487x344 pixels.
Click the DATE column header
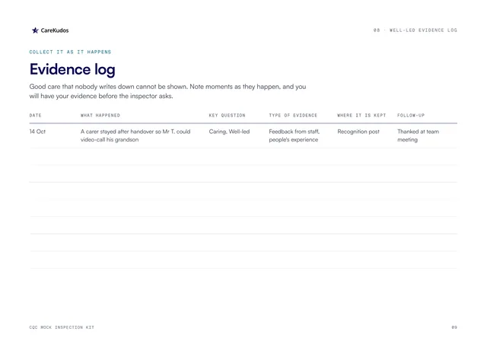36,115
